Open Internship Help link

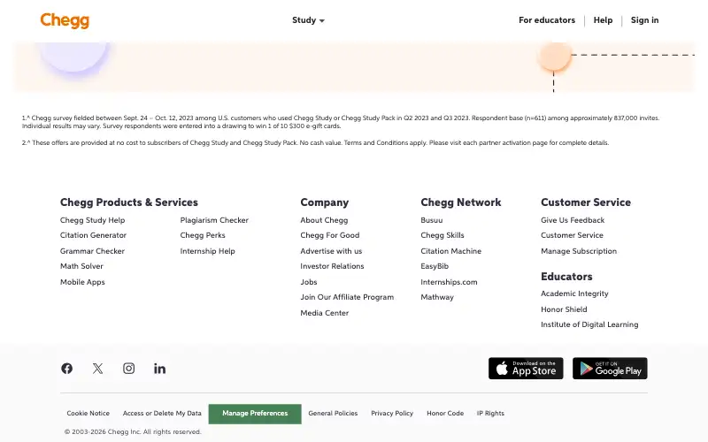coord(208,251)
